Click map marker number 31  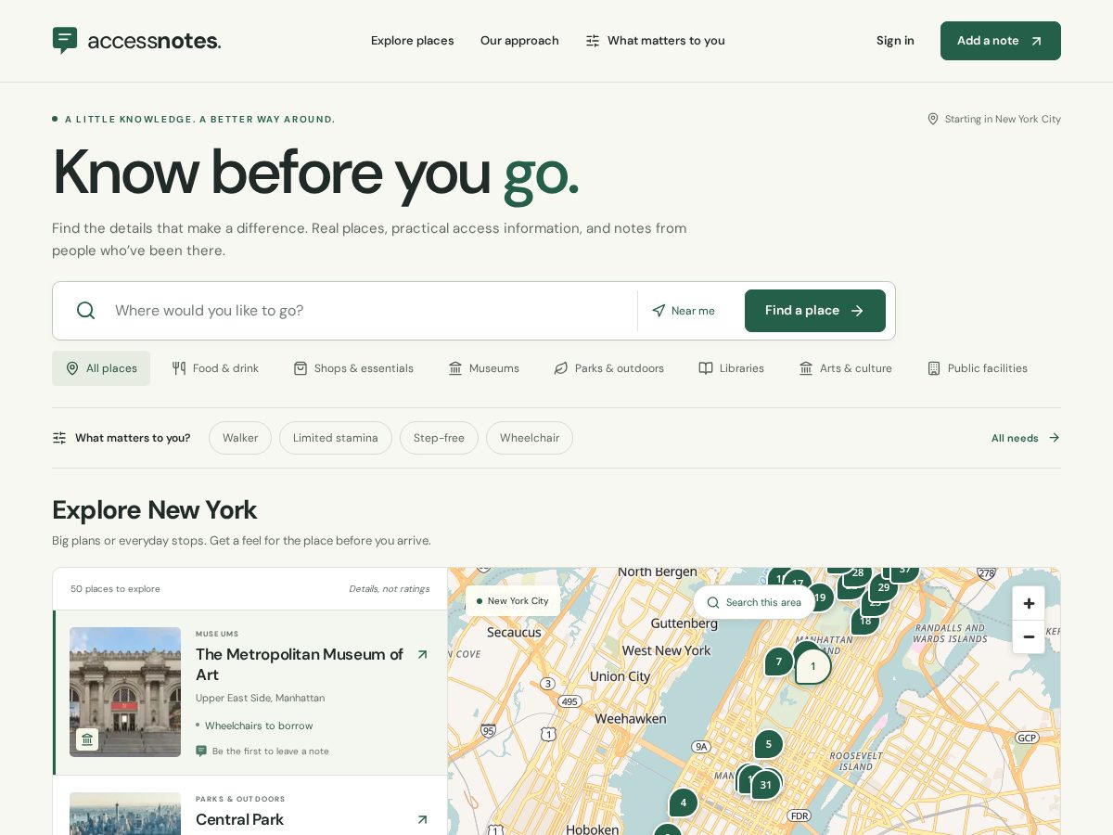tap(765, 785)
